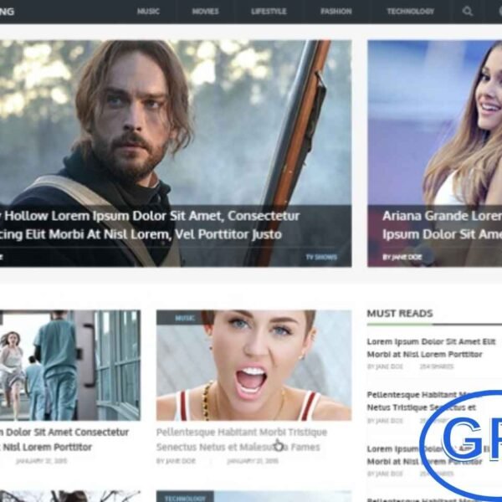Click the Music tag on article thumbnail
502x502 pixels.
coord(185,318)
